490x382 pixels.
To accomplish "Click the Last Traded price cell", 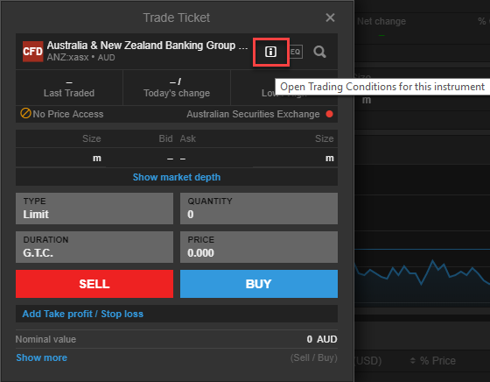I will coord(69,88).
